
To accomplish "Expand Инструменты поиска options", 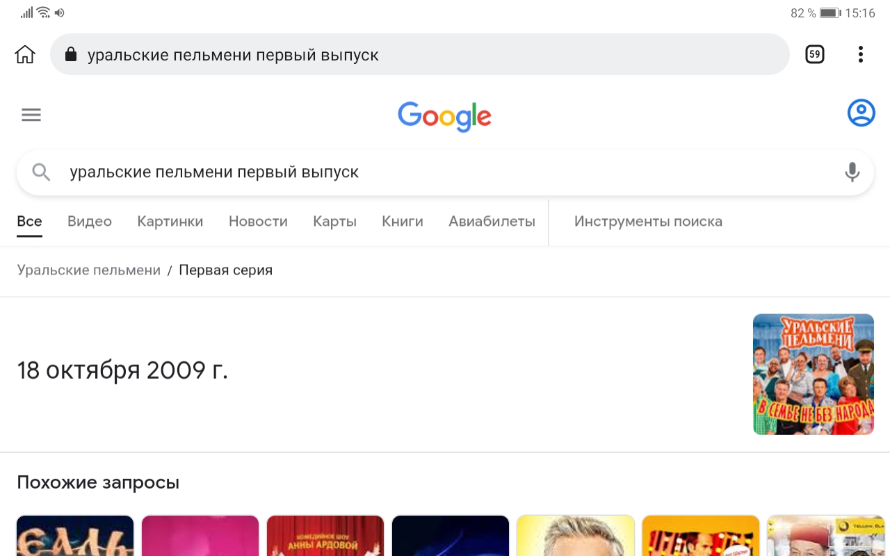I will (x=648, y=221).
